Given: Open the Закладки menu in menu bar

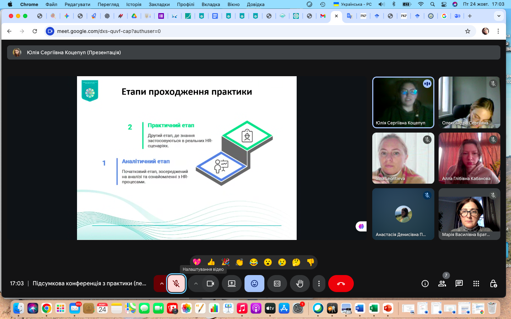Looking at the screenshot, I should (159, 4).
